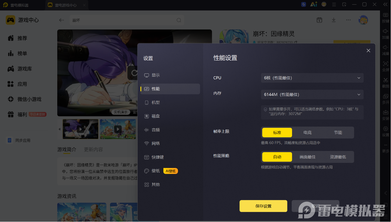Click the blue lightning icon in title bar

[304, 4]
